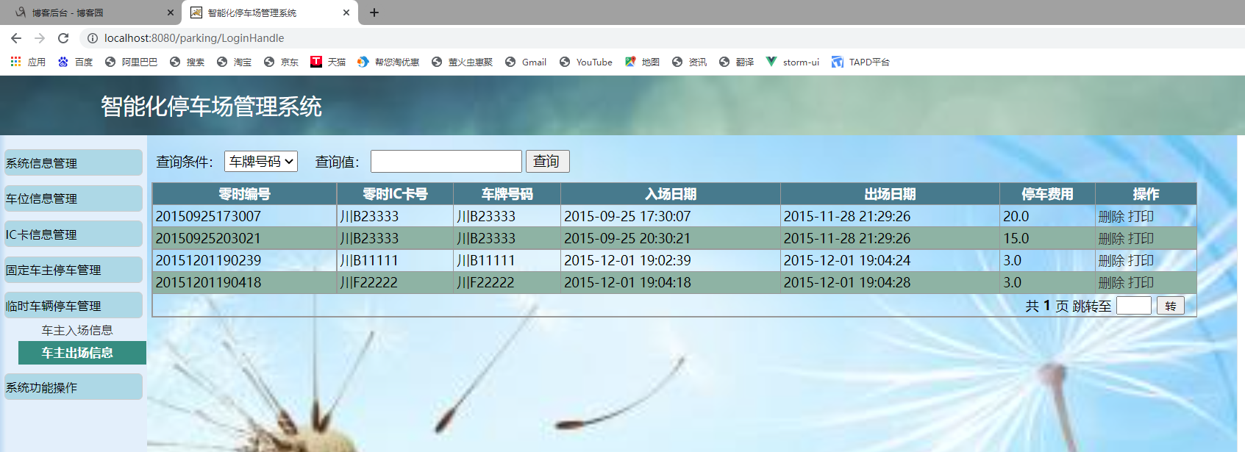Print record 20151201190418
The image size is (1245, 452).
(1141, 282)
